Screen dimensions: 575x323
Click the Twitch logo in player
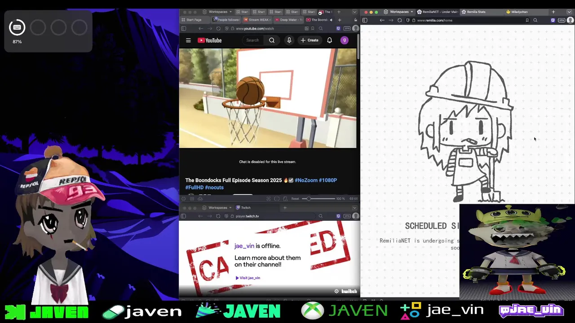pos(349,291)
